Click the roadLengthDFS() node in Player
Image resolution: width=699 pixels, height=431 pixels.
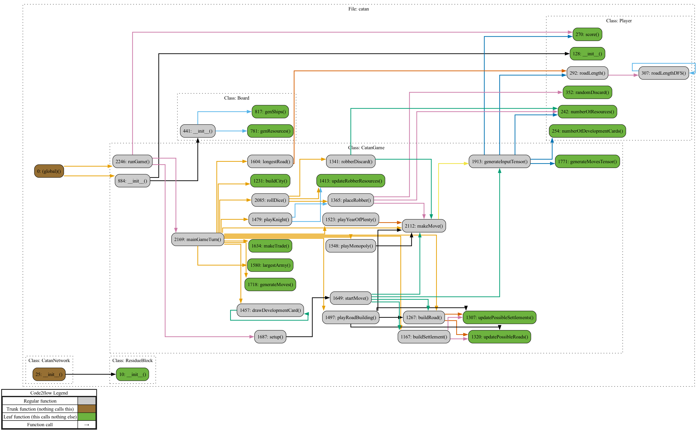(x=664, y=73)
